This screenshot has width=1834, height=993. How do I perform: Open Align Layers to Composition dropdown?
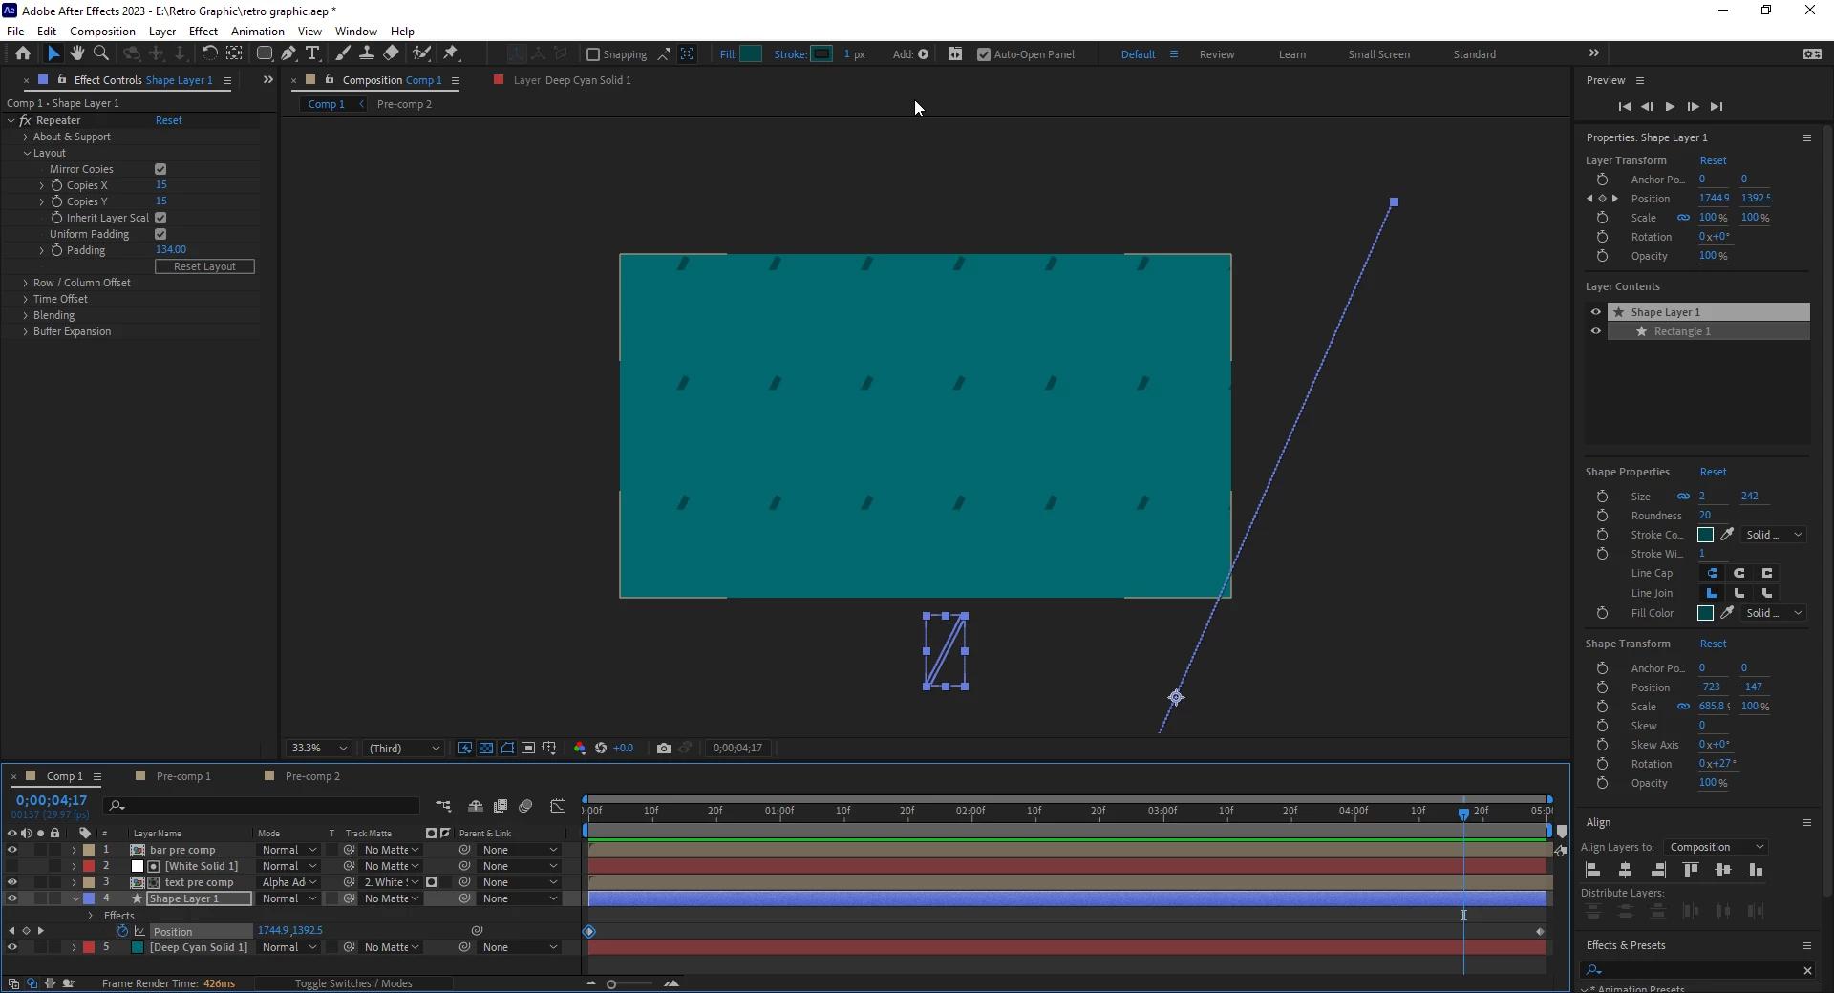click(x=1716, y=847)
